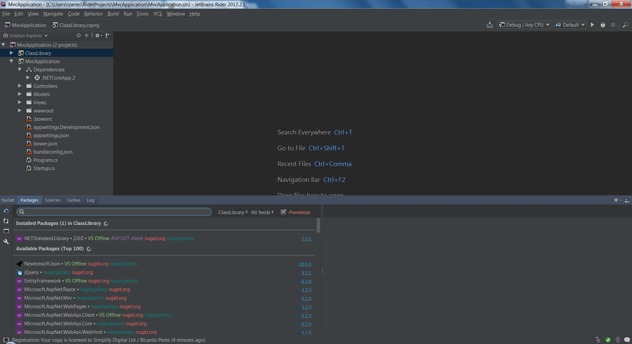Click Newtonsoft.Json package rocket icon
Image resolution: width=632 pixels, height=344 pixels.
click(x=19, y=264)
